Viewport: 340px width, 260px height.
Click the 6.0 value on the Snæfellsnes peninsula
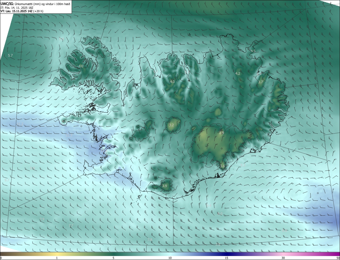pos(64,121)
